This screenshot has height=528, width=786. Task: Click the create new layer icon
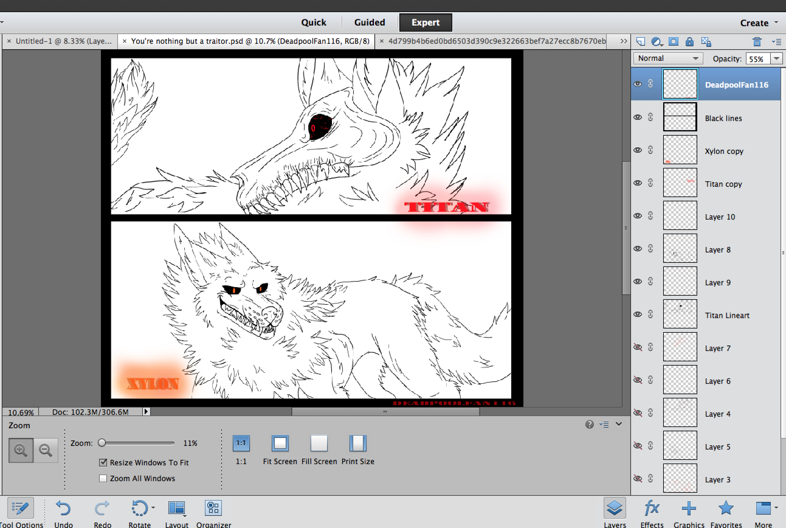pyautogui.click(x=641, y=41)
